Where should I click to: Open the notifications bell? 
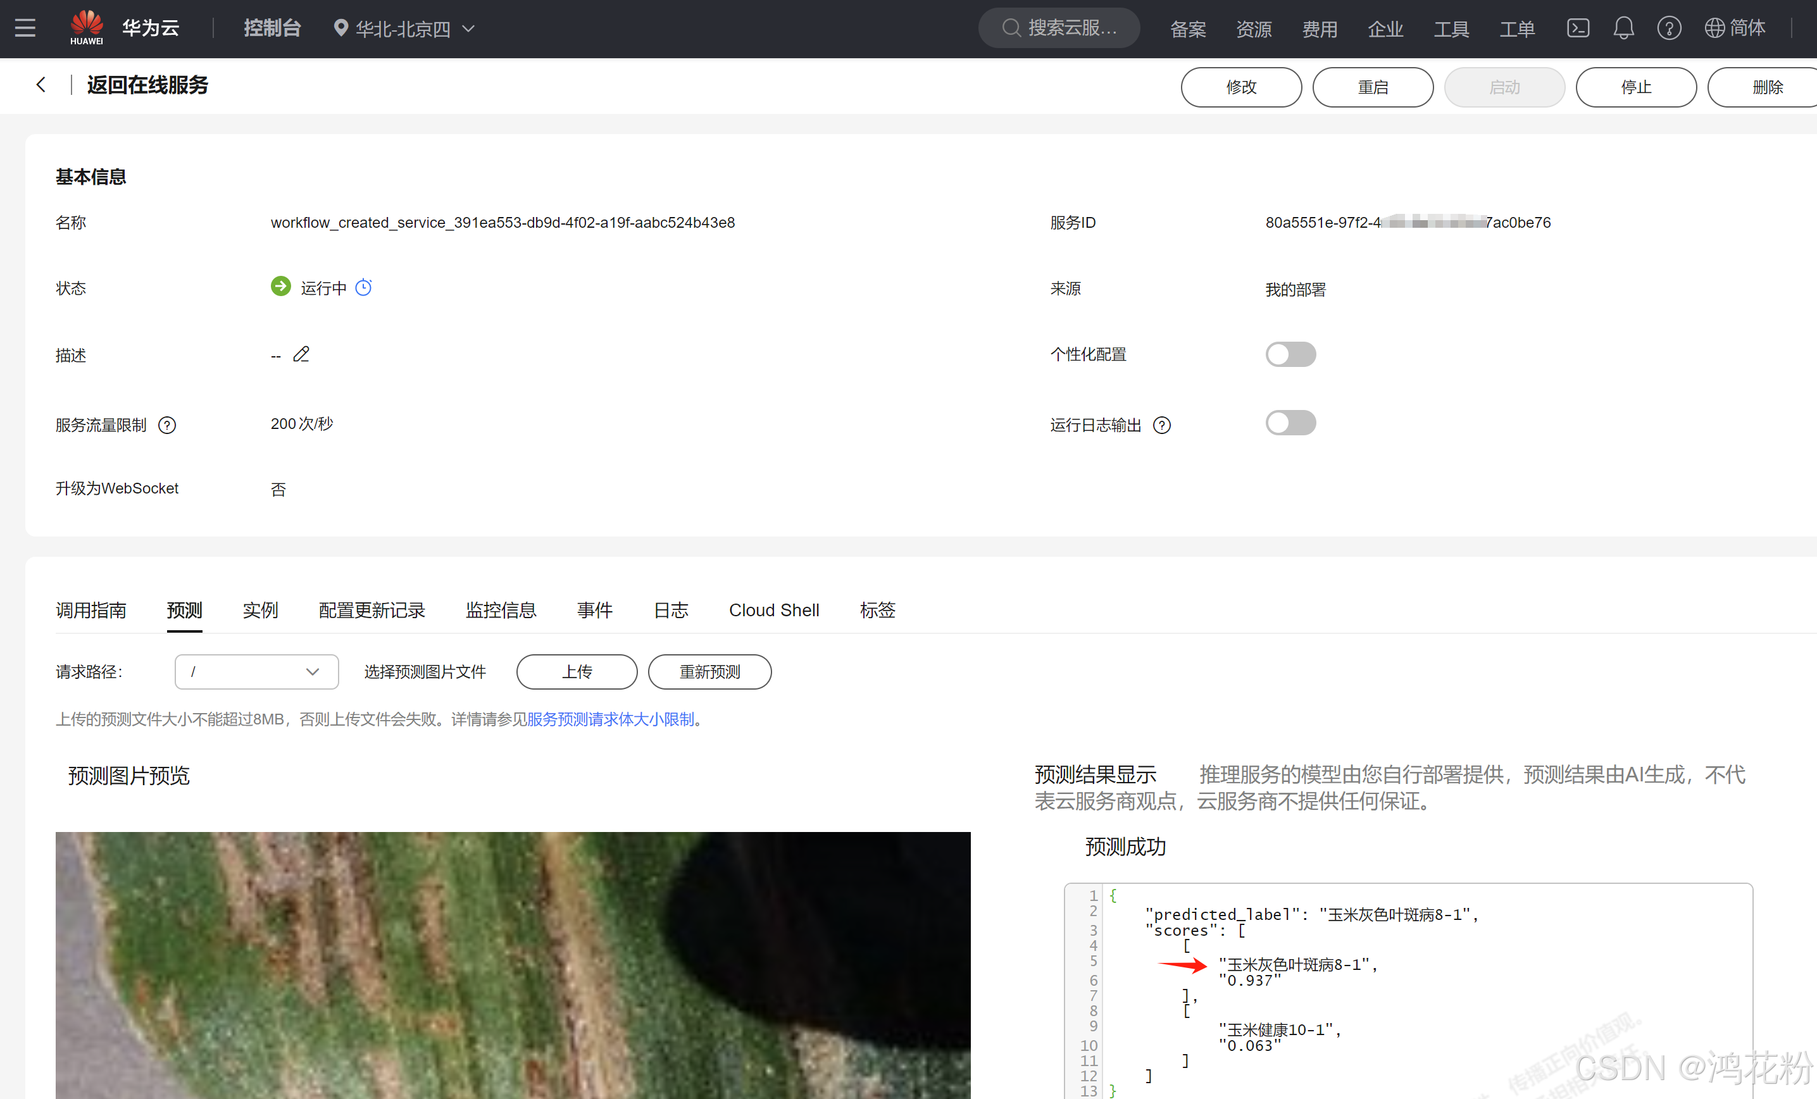pyautogui.click(x=1623, y=28)
